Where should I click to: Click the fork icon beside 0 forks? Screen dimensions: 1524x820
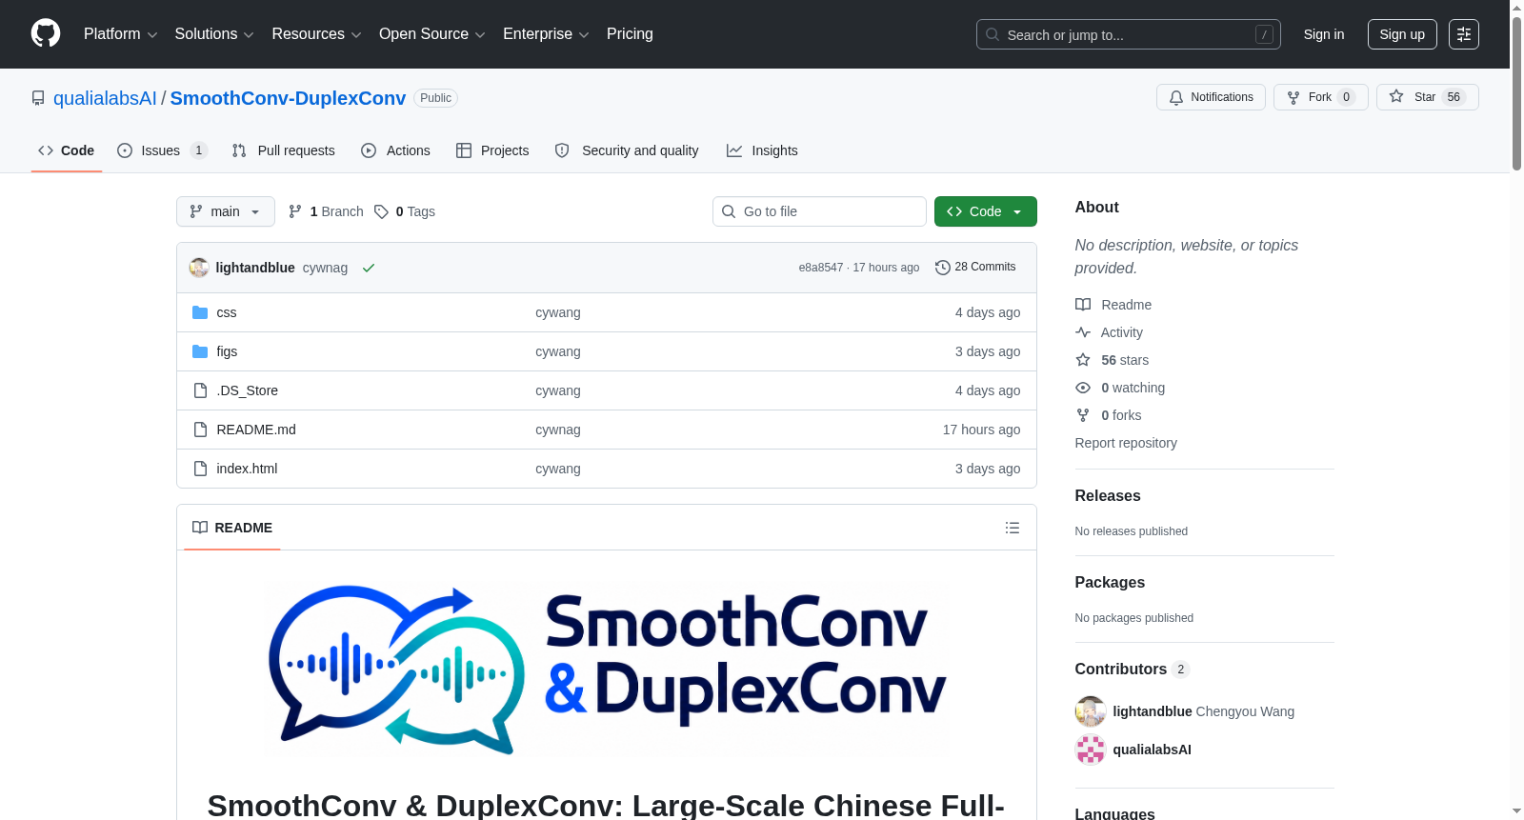(1083, 415)
